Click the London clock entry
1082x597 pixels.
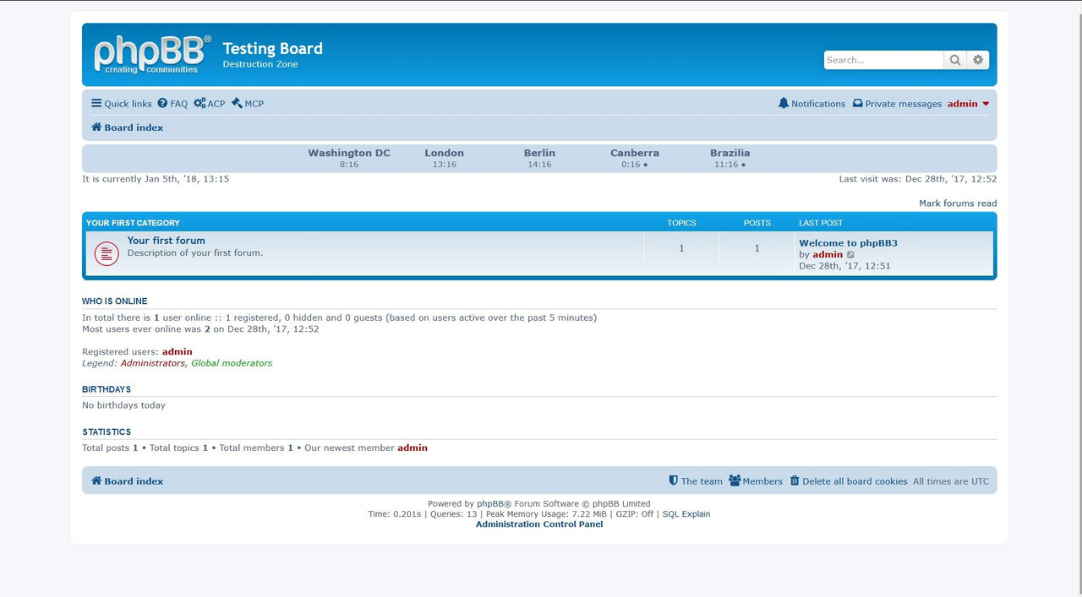pyautogui.click(x=445, y=158)
